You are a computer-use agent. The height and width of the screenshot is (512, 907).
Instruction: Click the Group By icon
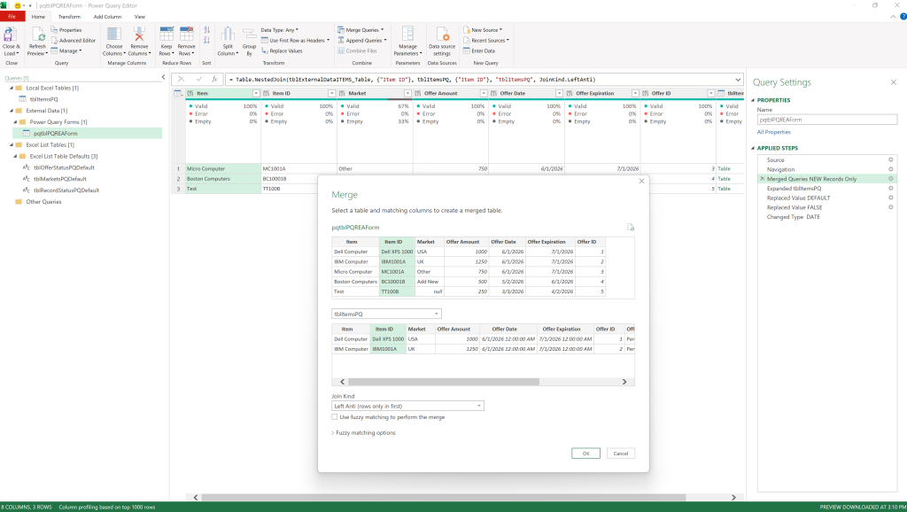point(249,35)
